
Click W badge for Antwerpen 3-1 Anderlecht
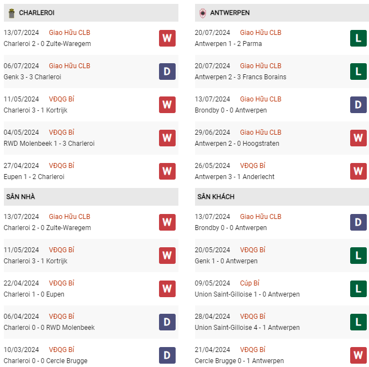click(x=358, y=171)
